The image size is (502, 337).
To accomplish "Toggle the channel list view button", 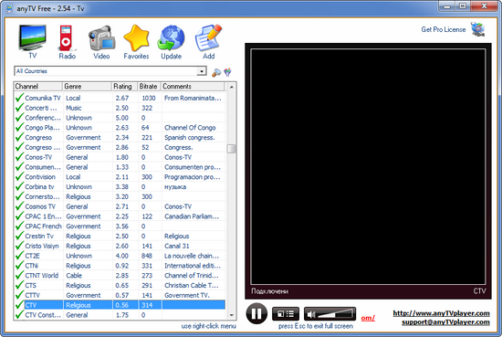I will (286, 314).
